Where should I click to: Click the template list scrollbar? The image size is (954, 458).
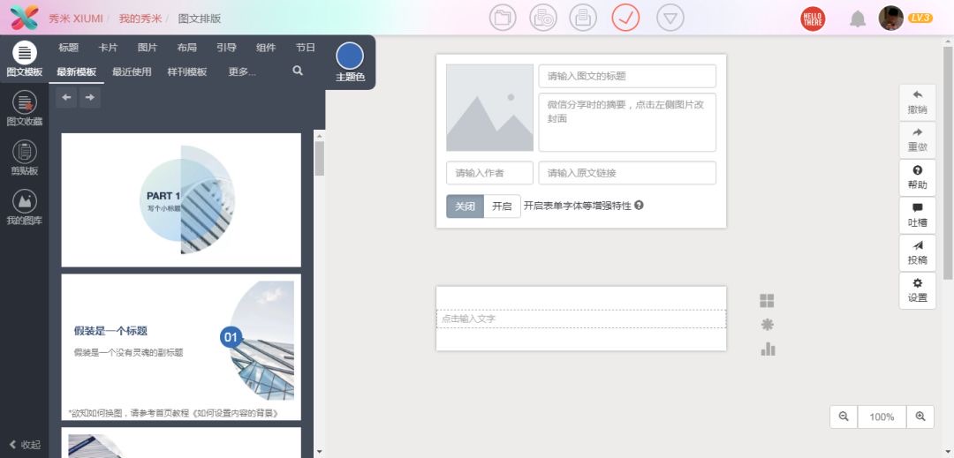[x=320, y=159]
